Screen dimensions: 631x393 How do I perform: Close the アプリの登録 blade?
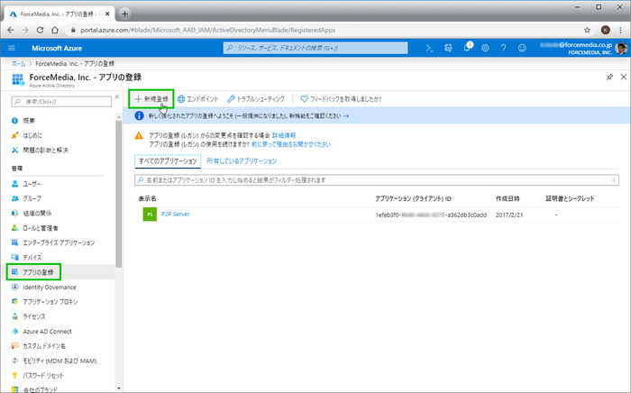coord(624,77)
